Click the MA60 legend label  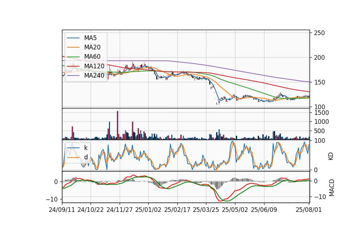[92, 57]
